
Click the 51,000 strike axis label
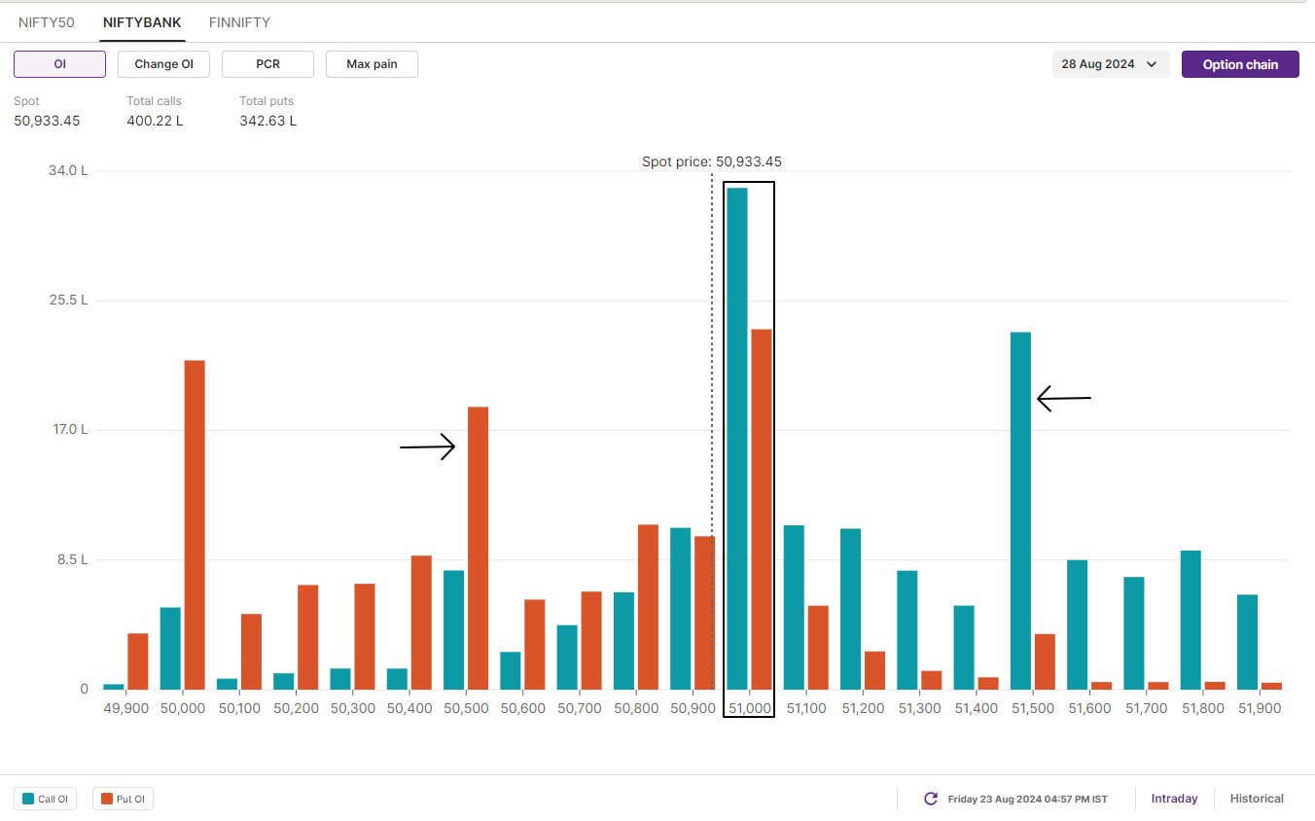click(750, 708)
